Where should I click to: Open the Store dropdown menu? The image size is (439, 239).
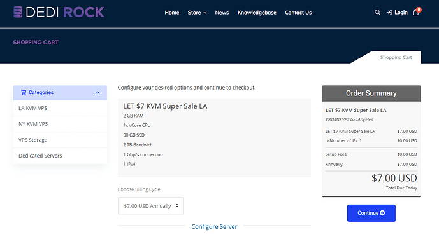click(197, 13)
